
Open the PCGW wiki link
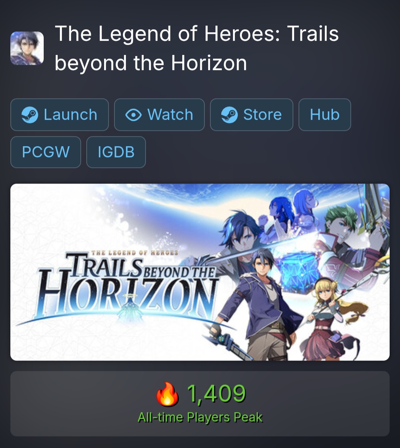tap(46, 152)
